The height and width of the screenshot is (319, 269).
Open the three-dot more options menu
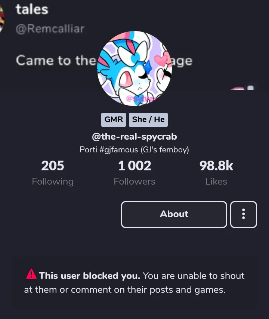point(243,215)
